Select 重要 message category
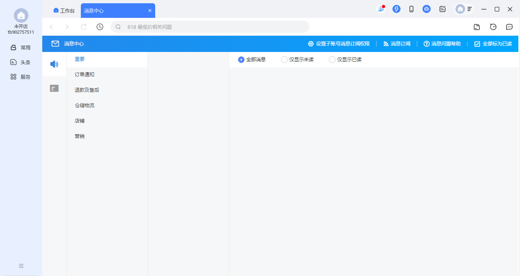Viewport: 520px width, 276px height. point(107,59)
